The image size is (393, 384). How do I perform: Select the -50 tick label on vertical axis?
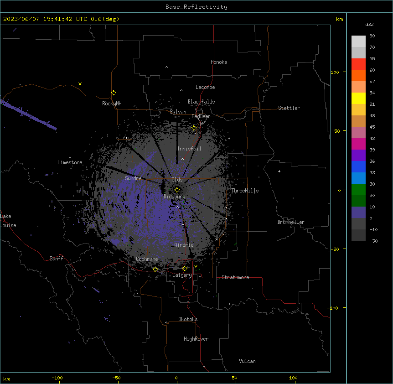point(335,249)
